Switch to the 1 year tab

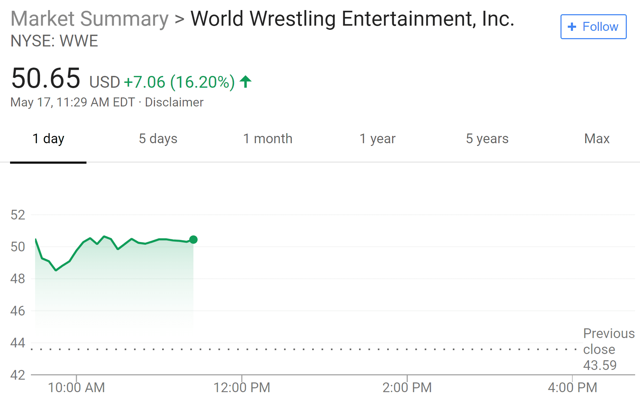coord(377,139)
